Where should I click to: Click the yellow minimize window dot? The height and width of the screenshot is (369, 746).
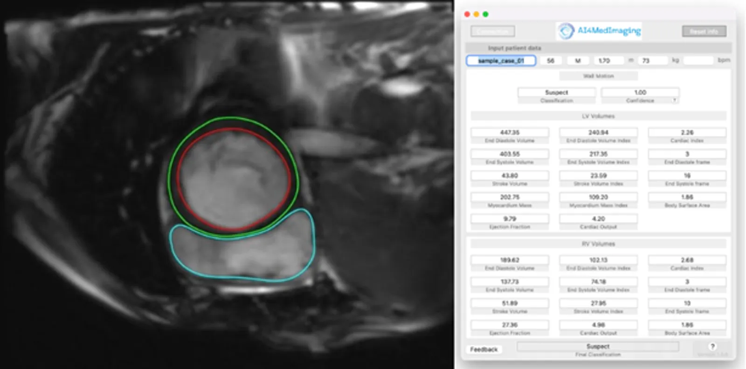pyautogui.click(x=476, y=14)
